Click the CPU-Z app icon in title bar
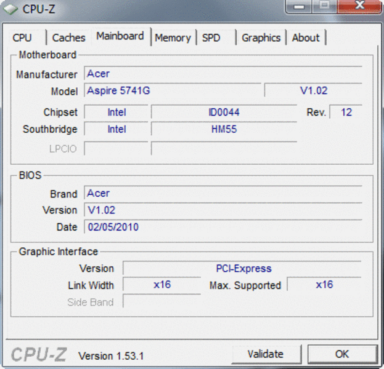The height and width of the screenshot is (369, 384). point(10,9)
